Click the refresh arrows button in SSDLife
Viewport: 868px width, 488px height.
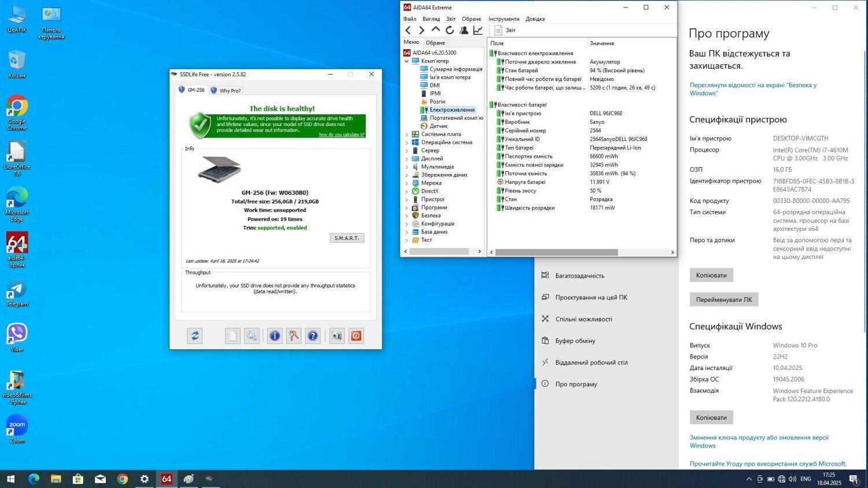point(195,336)
